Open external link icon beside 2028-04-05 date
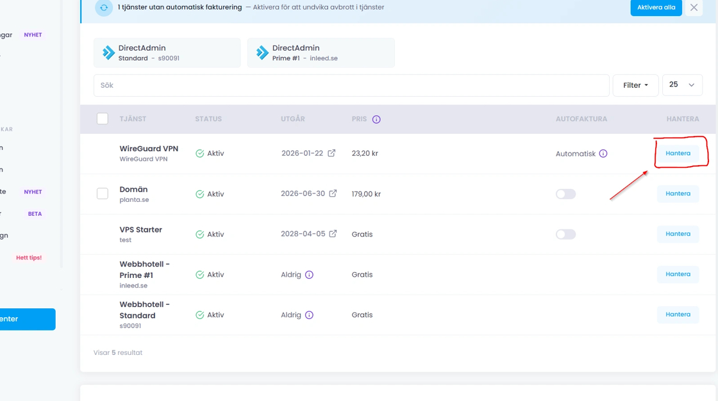 (333, 234)
